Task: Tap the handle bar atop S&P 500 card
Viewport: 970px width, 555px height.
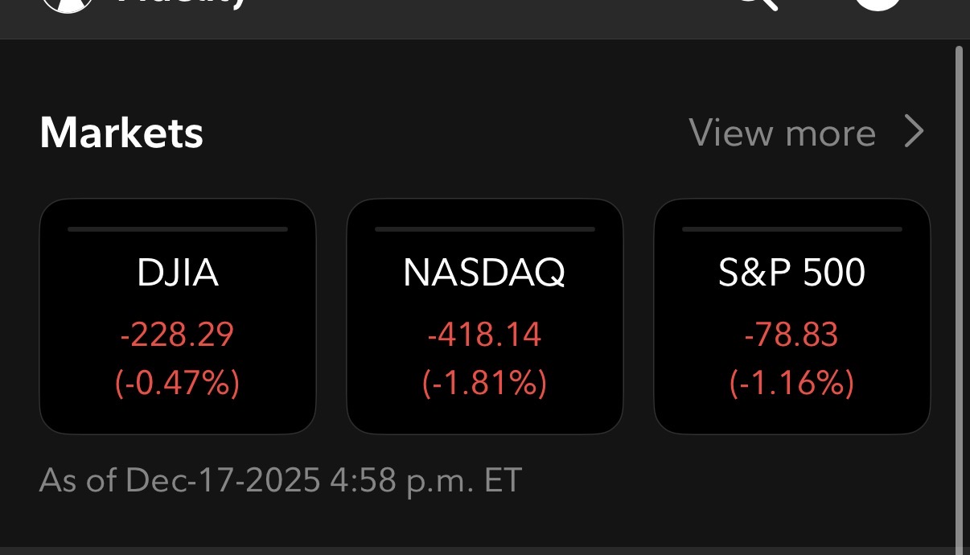Action: click(x=792, y=229)
